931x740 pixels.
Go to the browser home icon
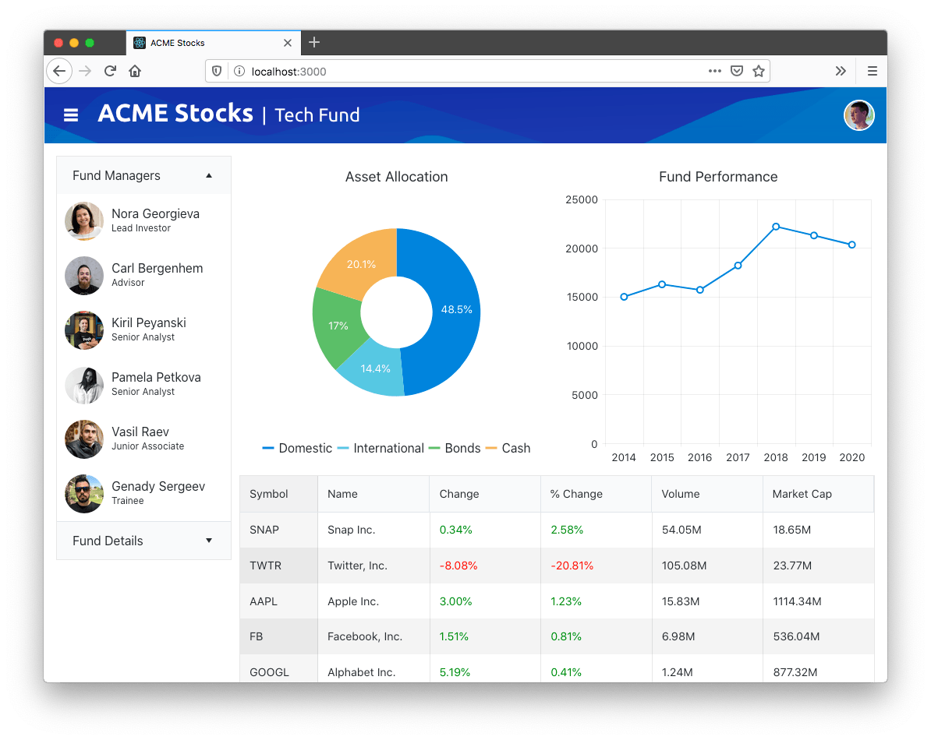click(135, 71)
